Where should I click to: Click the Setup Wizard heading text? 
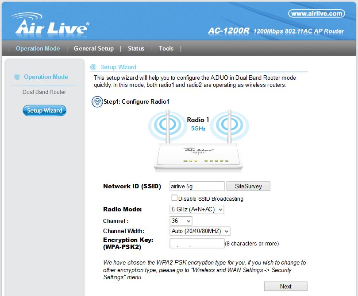[x=119, y=67]
